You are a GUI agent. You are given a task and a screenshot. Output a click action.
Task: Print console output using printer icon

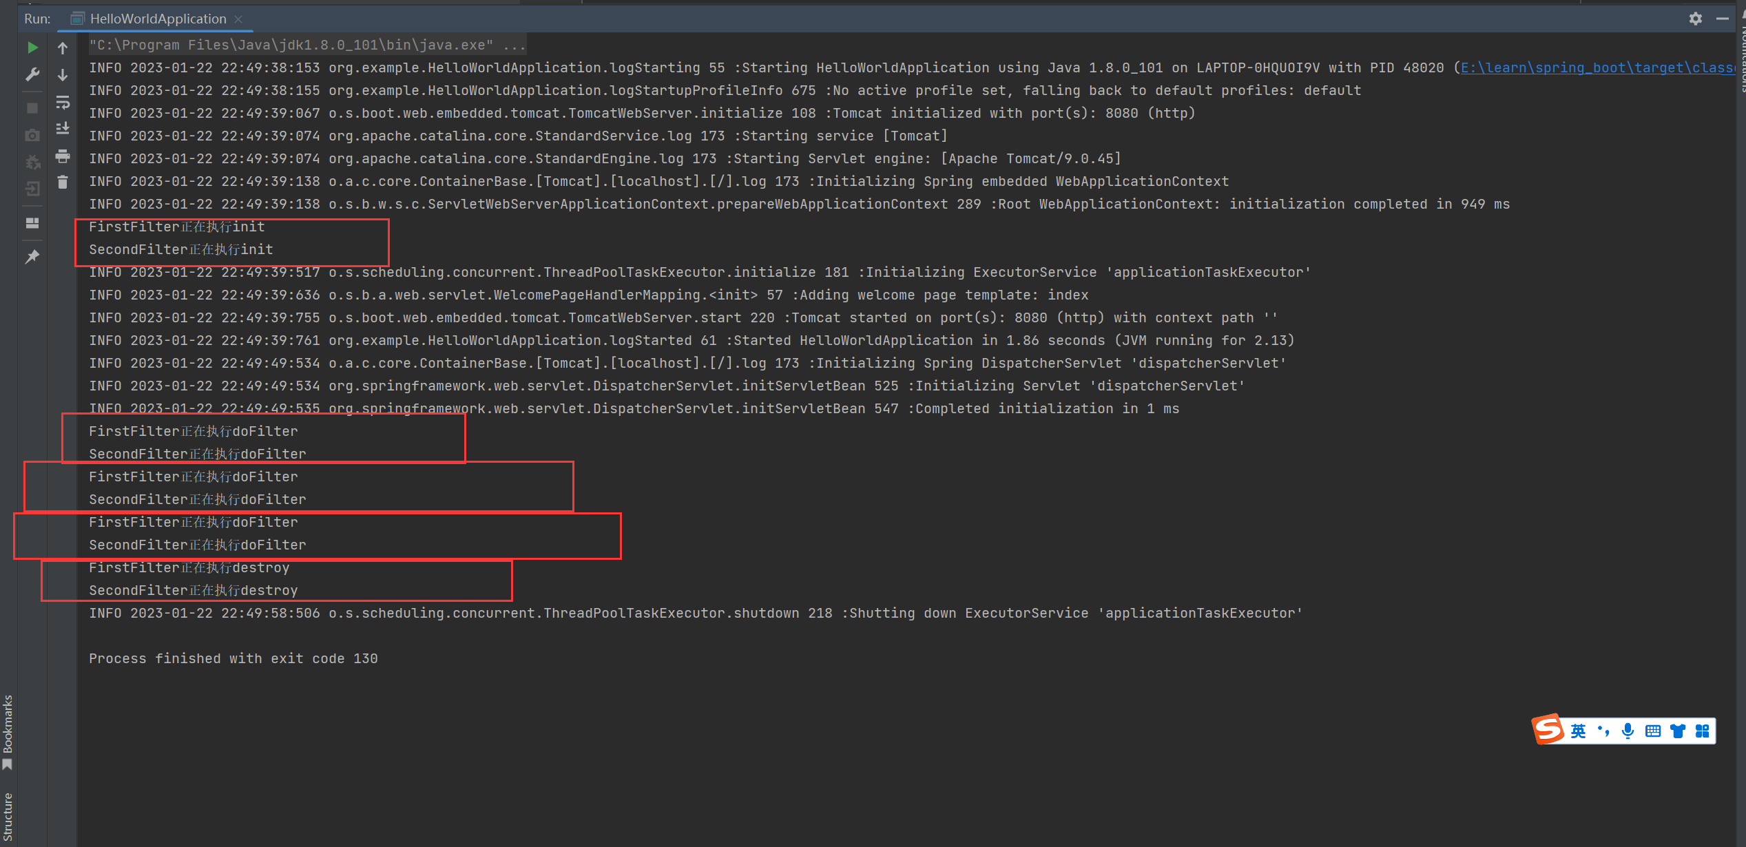pyautogui.click(x=63, y=156)
